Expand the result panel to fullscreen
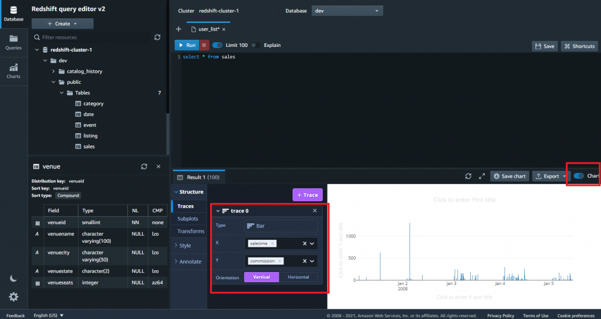The width and height of the screenshot is (601, 319). click(x=482, y=176)
